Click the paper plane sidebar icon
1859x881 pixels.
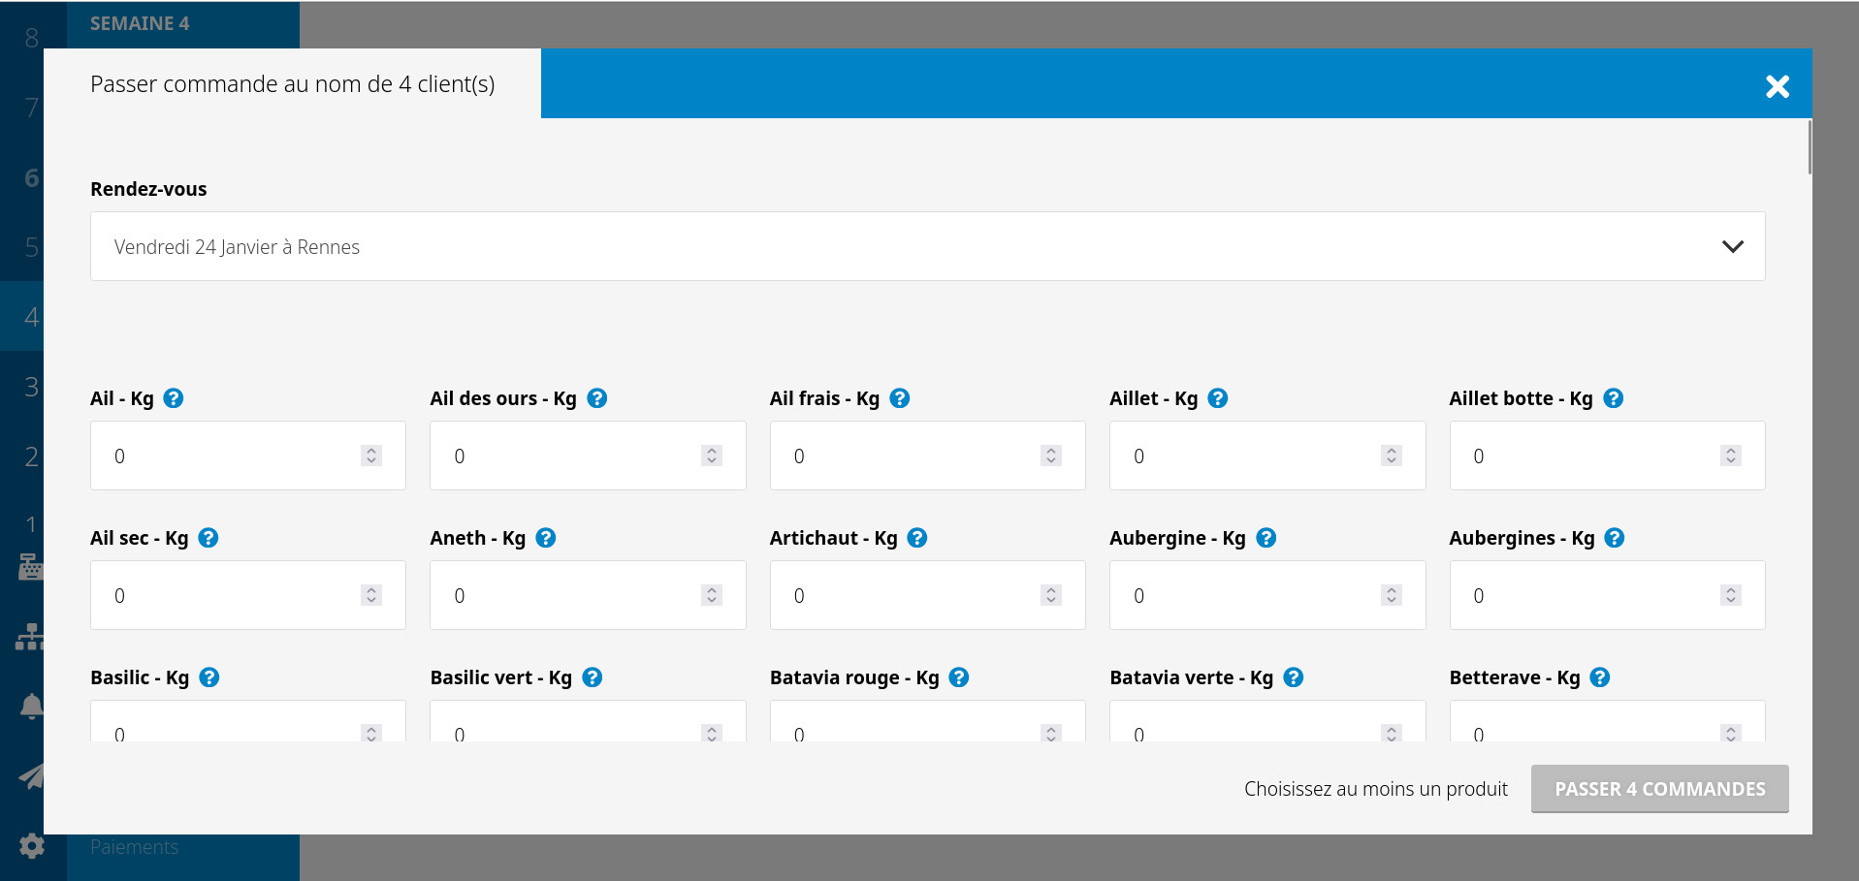pos(31,776)
